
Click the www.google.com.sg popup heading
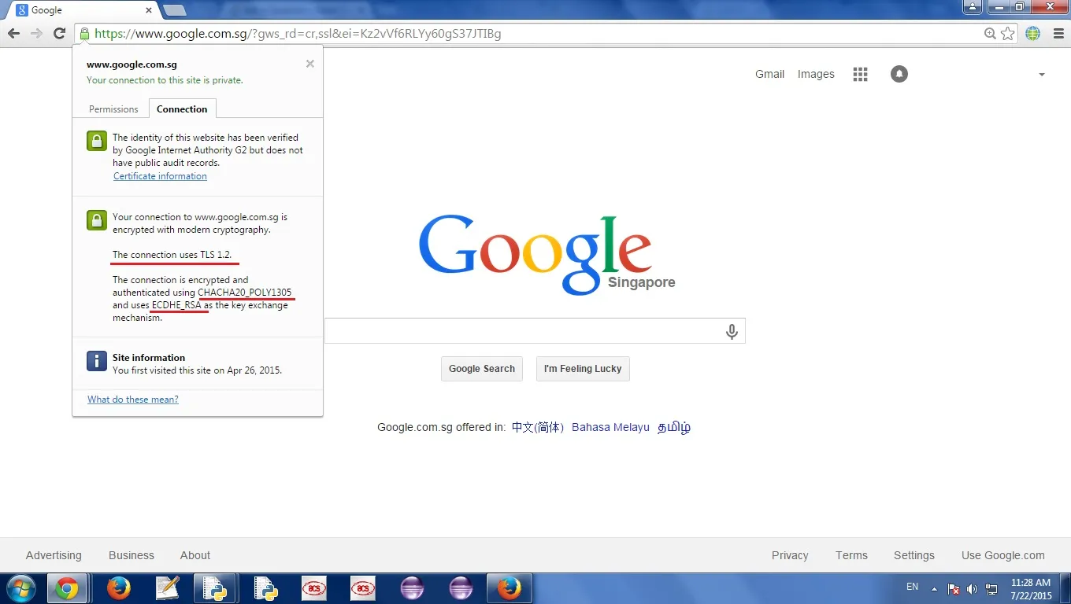pyautogui.click(x=132, y=64)
